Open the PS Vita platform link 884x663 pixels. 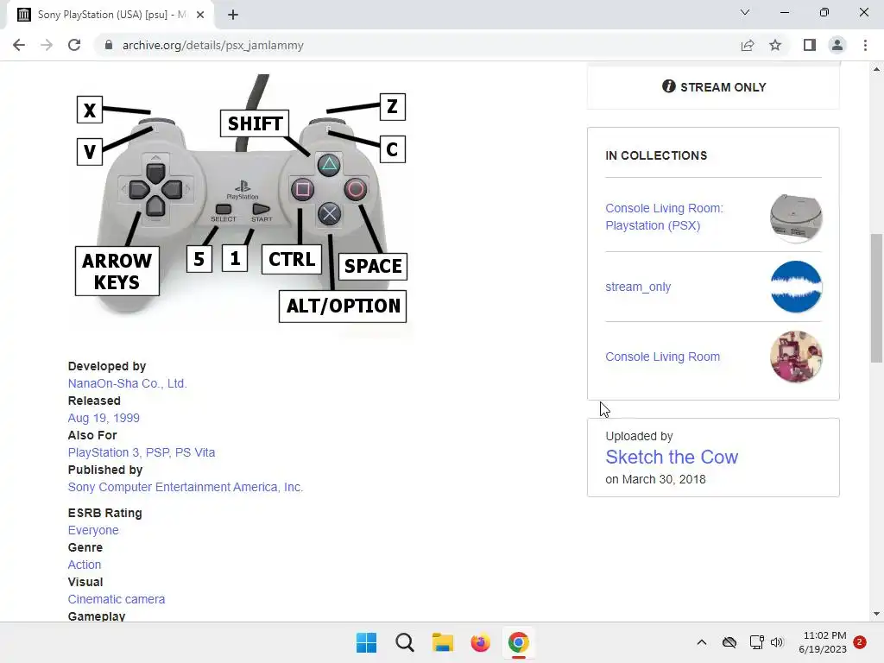[195, 452]
